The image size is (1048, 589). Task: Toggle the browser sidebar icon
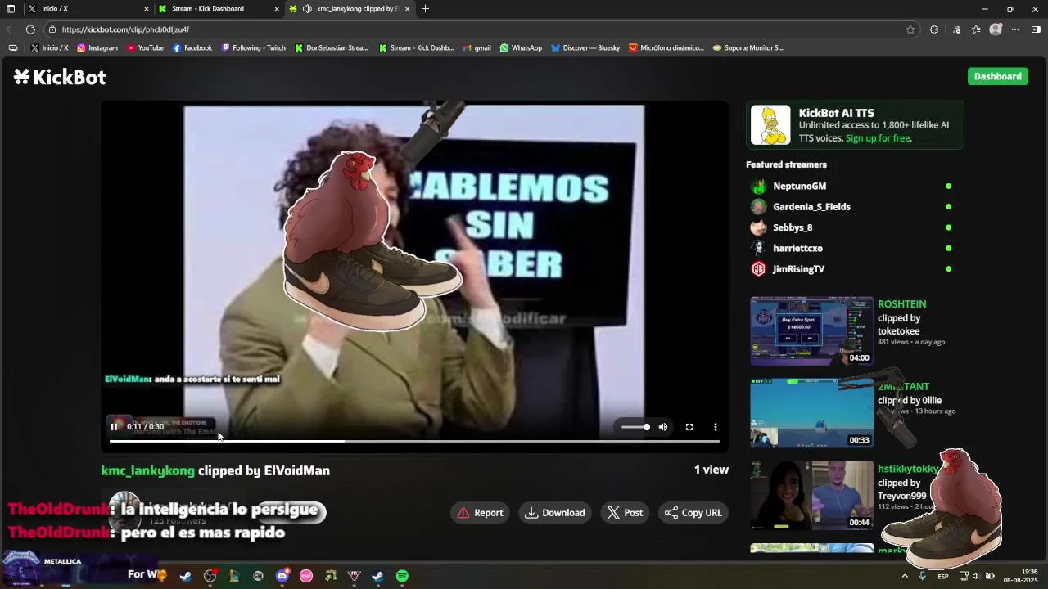[x=1036, y=29]
